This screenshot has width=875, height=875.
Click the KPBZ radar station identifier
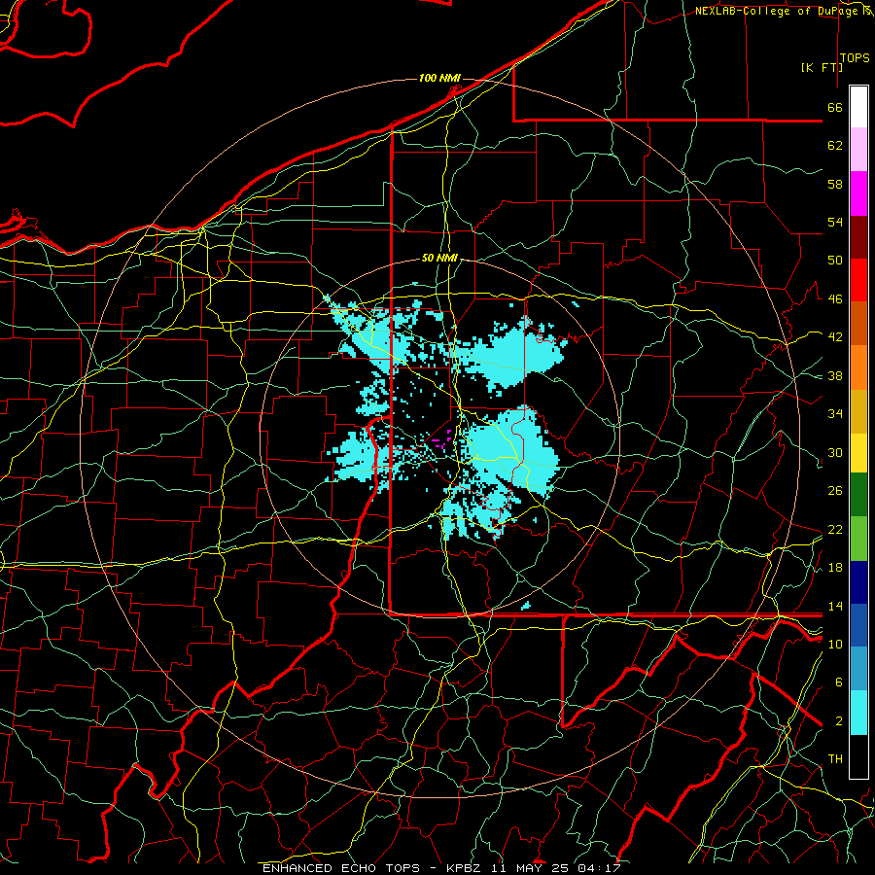466,868
